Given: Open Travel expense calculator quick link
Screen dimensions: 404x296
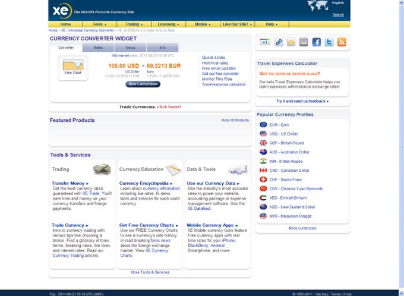Looking at the screenshot, I should pyautogui.click(x=224, y=84).
